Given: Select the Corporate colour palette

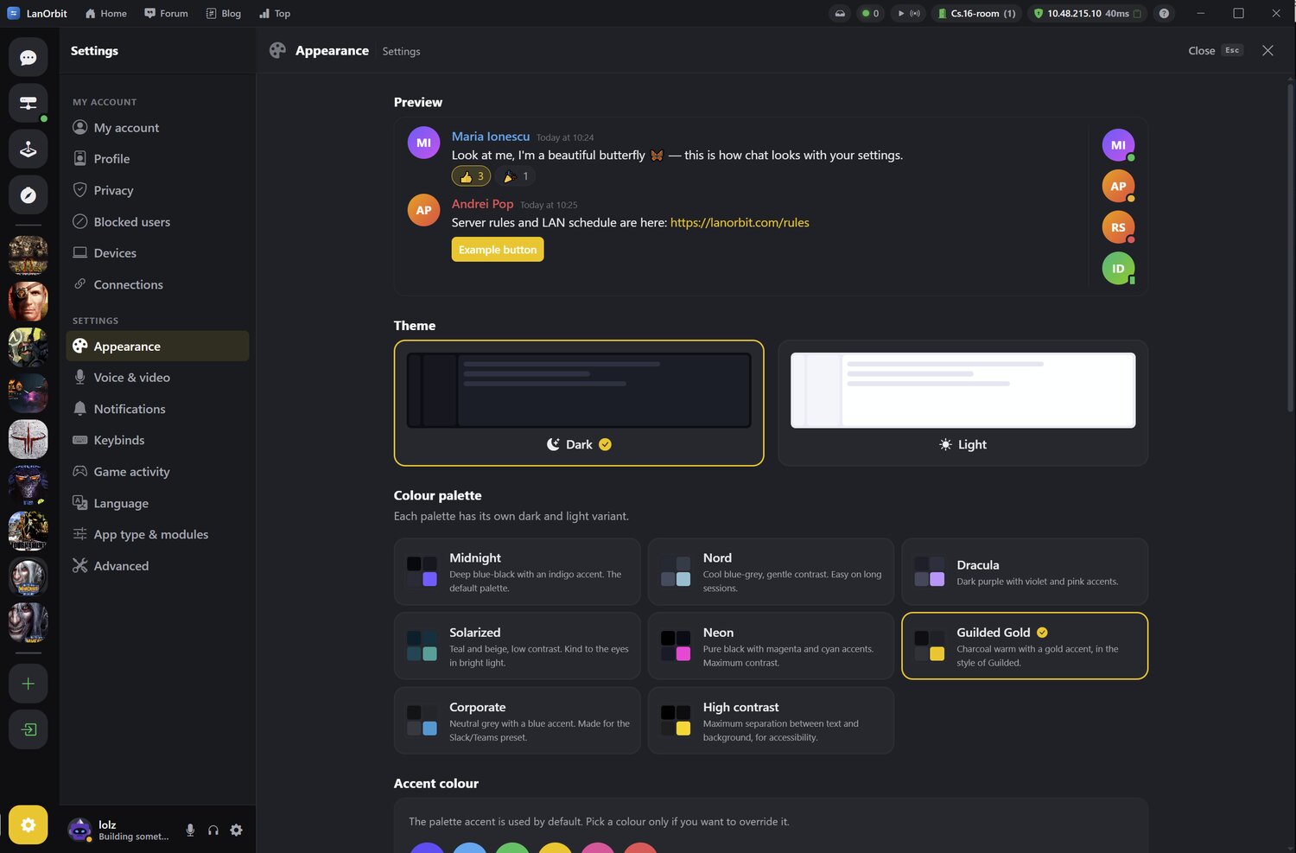Looking at the screenshot, I should (517, 721).
